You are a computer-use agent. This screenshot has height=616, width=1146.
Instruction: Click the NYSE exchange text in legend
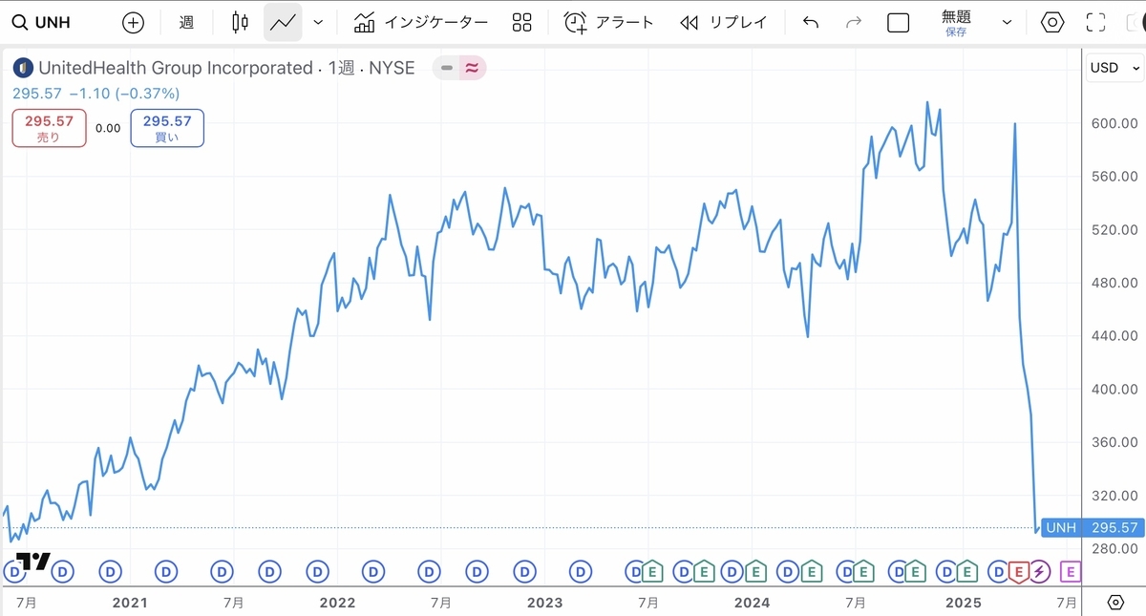392,68
